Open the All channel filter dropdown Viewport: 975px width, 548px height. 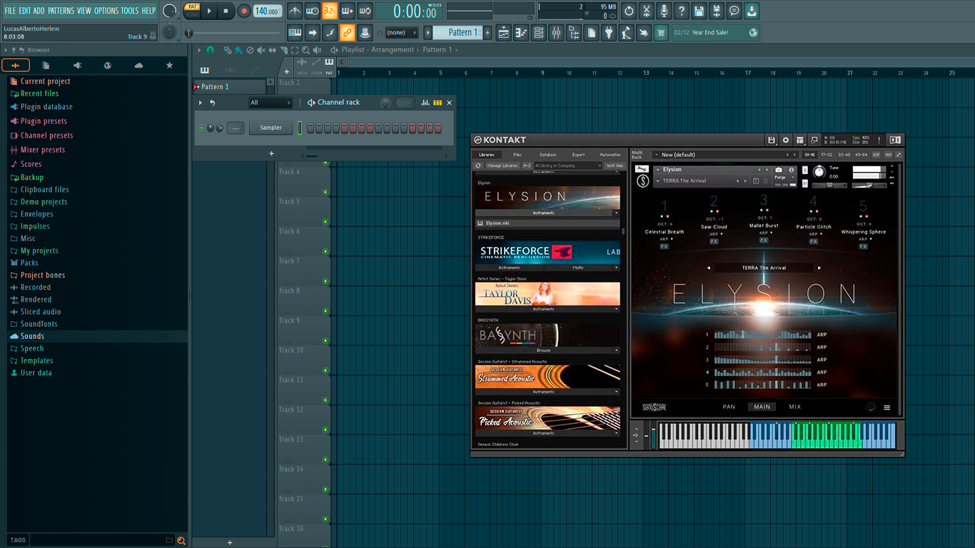(270, 103)
